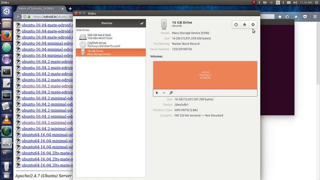
Task: Click the Master Boot Record partitioning value
Action: click(x=185, y=43)
